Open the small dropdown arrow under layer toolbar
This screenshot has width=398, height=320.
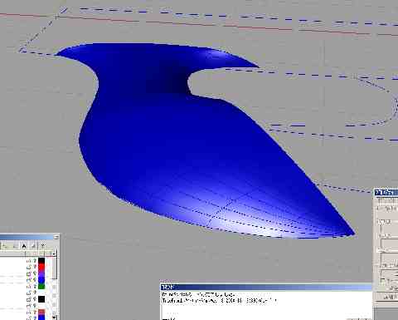click(54, 254)
